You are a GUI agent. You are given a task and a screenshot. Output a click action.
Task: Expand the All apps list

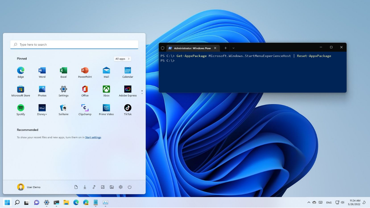click(122, 58)
